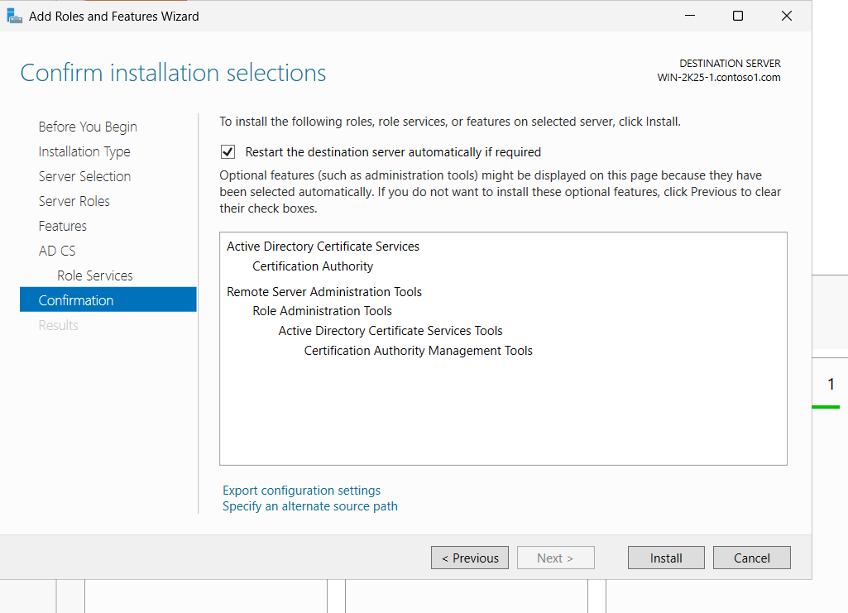Open the Features step
The image size is (848, 613).
[62, 226]
